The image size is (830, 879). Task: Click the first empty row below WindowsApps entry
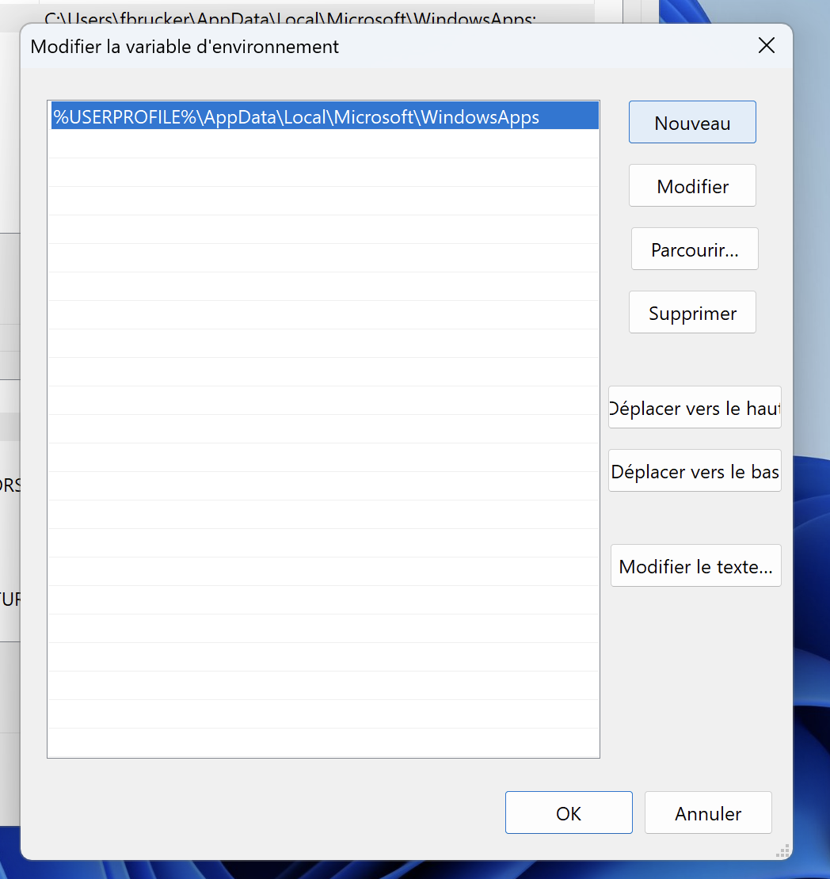click(323, 144)
